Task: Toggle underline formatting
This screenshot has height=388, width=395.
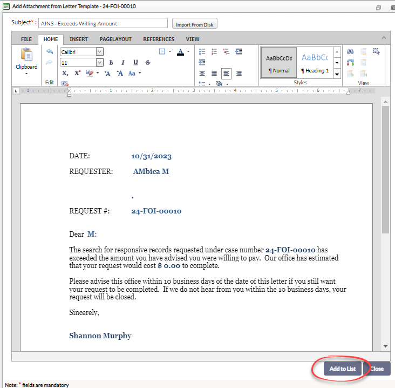Action: tap(135, 63)
